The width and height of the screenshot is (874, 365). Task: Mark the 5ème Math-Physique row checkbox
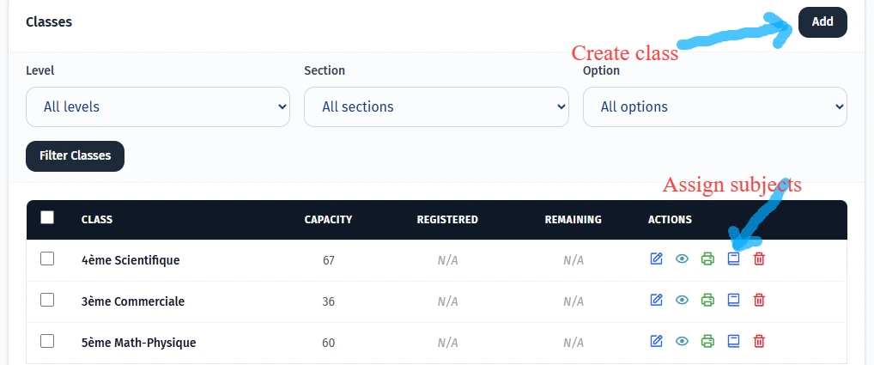47,341
